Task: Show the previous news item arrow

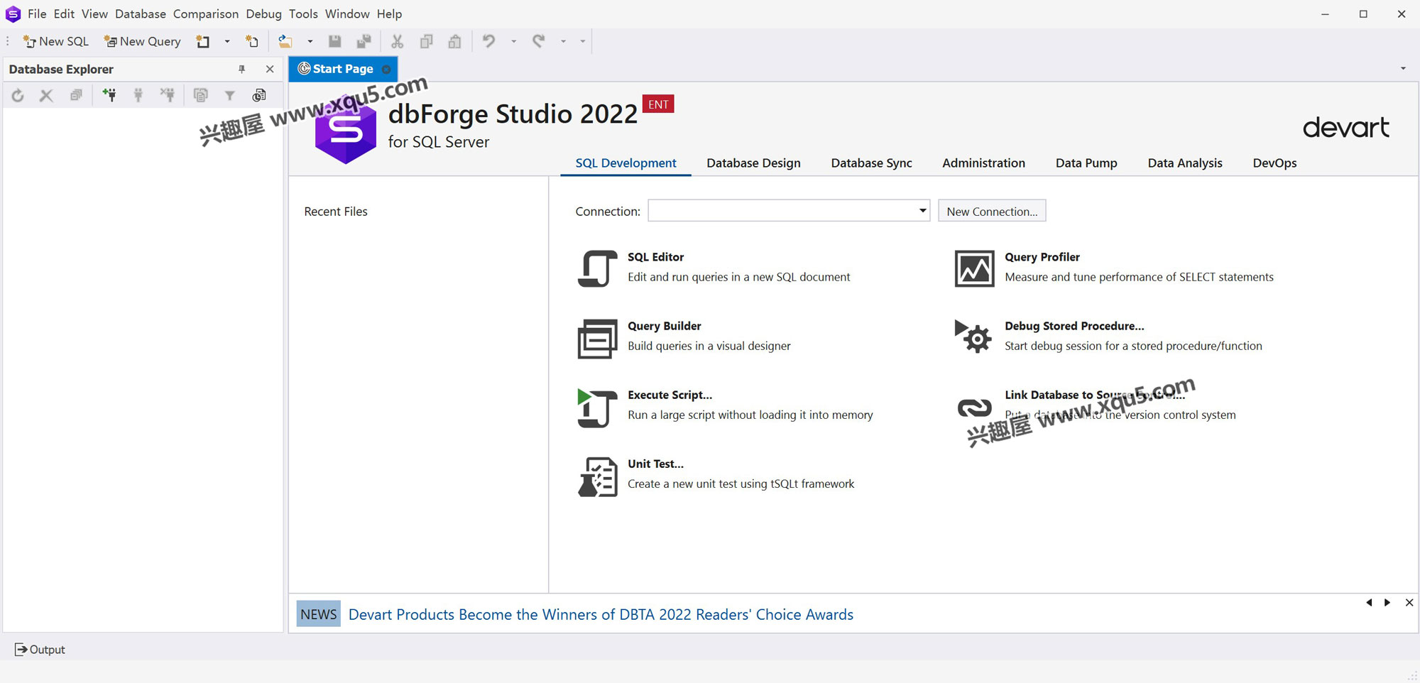Action: click(1369, 603)
